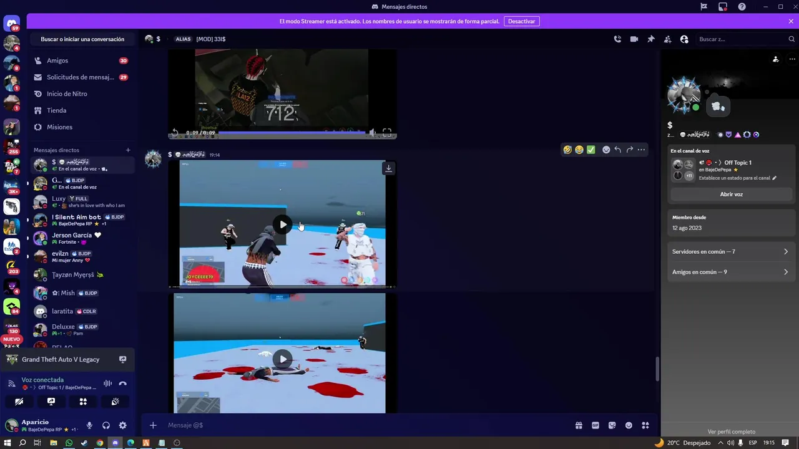Viewport: 799px width, 449px height.
Task: Click Desactivar to turn off Streamer mode
Action: (521, 21)
